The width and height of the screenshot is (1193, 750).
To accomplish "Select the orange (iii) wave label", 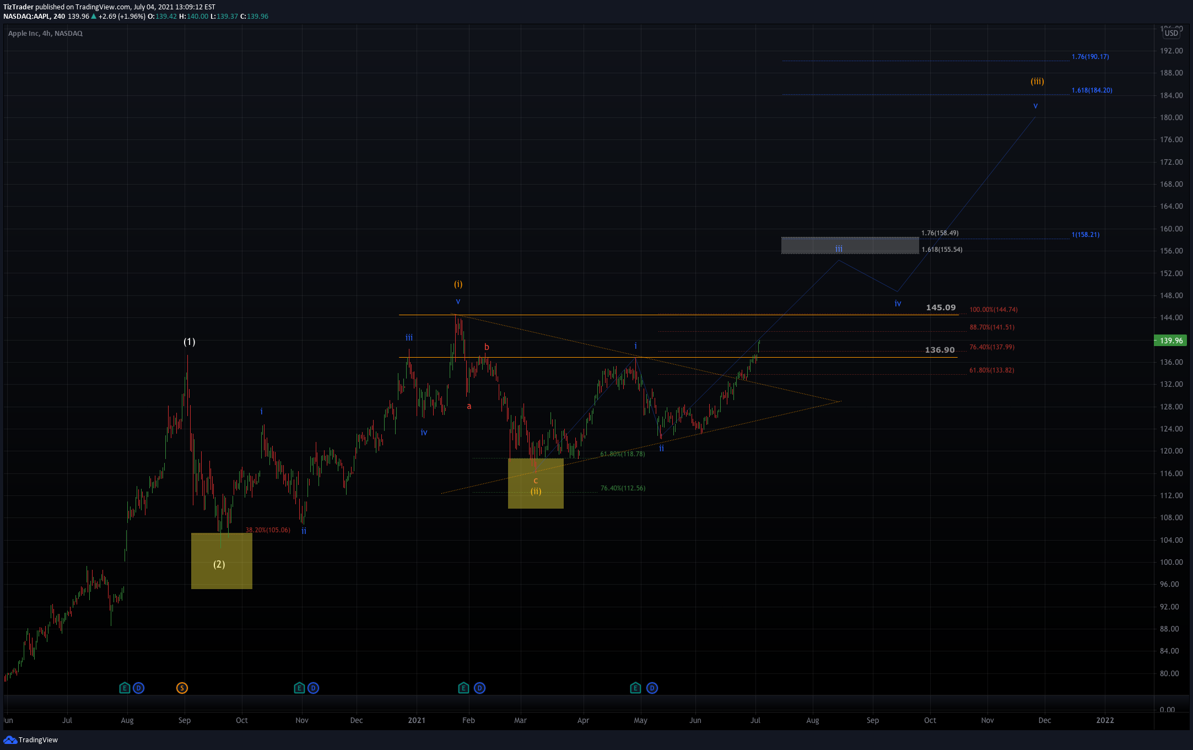I will (1037, 81).
